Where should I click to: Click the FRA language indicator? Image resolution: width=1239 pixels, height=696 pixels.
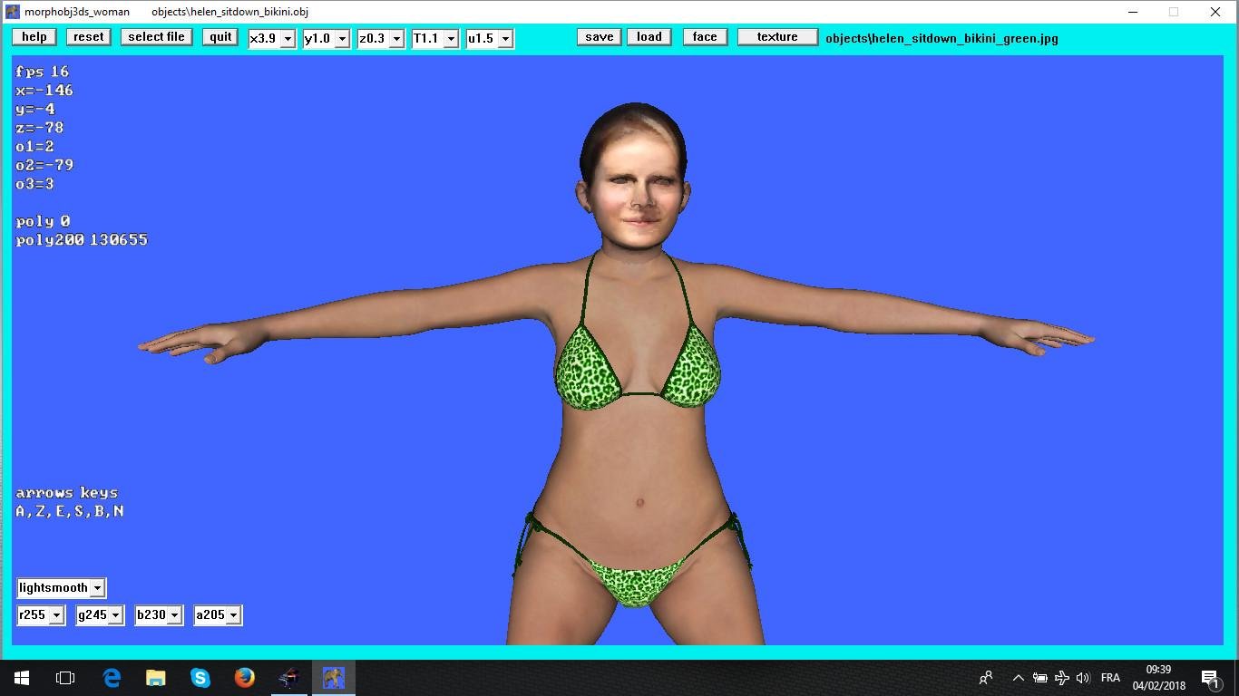point(1110,677)
